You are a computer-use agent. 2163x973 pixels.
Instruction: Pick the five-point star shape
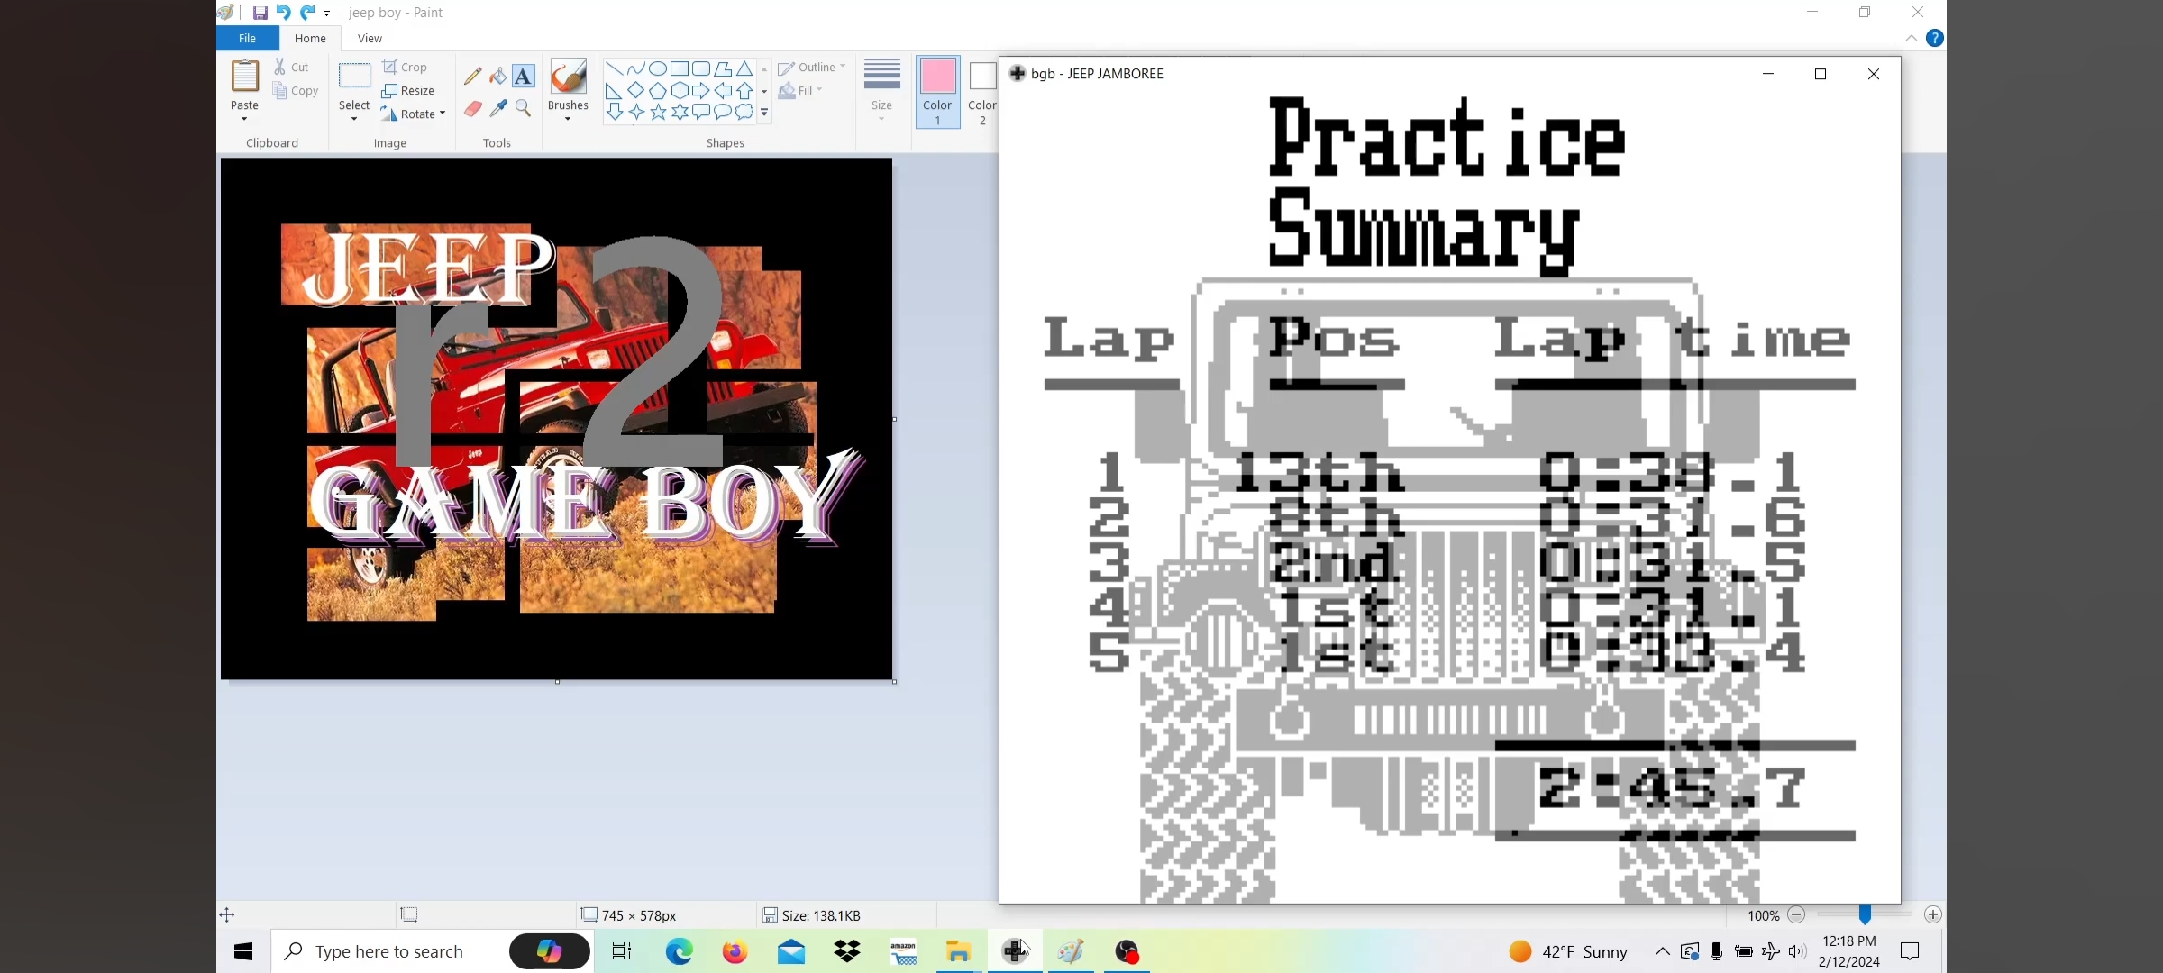pos(658,112)
